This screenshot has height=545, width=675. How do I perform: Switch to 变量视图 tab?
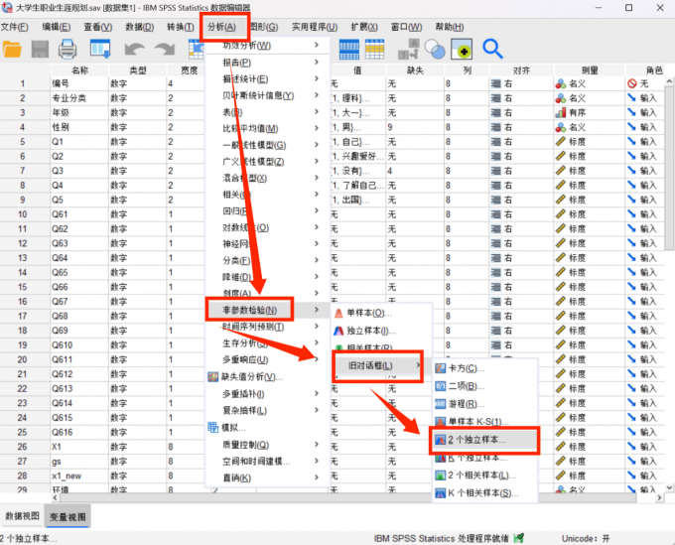tap(67, 516)
